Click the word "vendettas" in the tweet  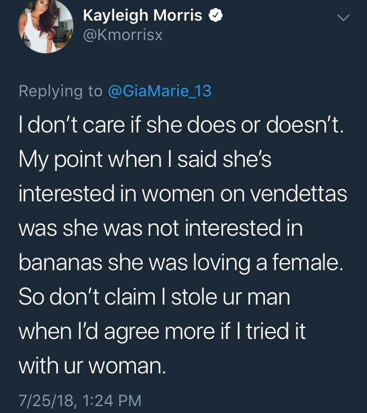[x=298, y=194]
